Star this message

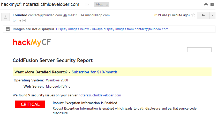[x=193, y=15]
